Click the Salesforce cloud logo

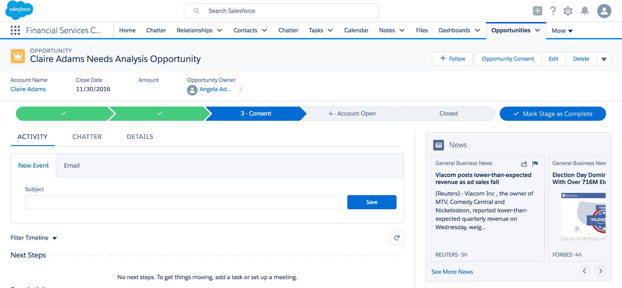pyautogui.click(x=19, y=10)
